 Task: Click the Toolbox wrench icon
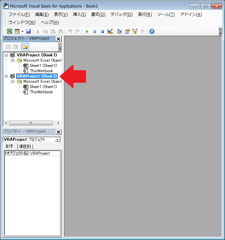click(142, 31)
